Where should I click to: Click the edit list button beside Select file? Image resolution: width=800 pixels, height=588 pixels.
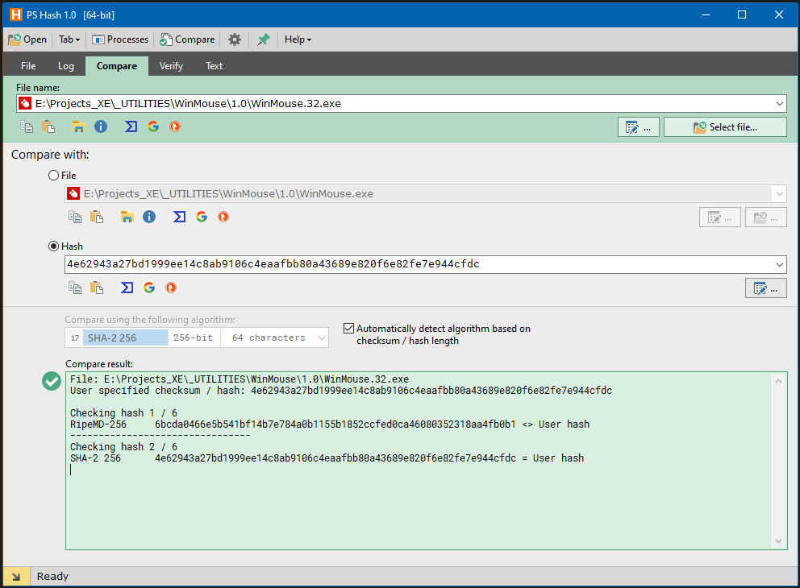pyautogui.click(x=638, y=127)
